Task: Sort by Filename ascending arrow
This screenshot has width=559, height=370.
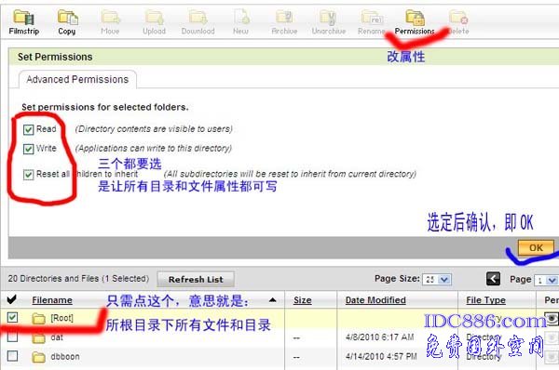Action: point(273,300)
